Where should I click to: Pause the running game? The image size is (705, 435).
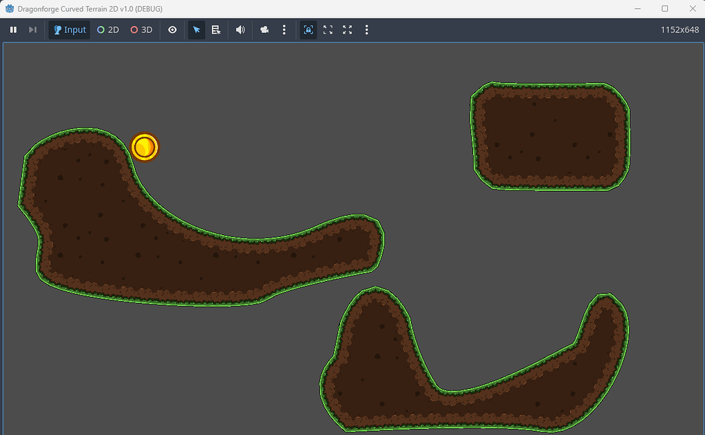(x=13, y=30)
